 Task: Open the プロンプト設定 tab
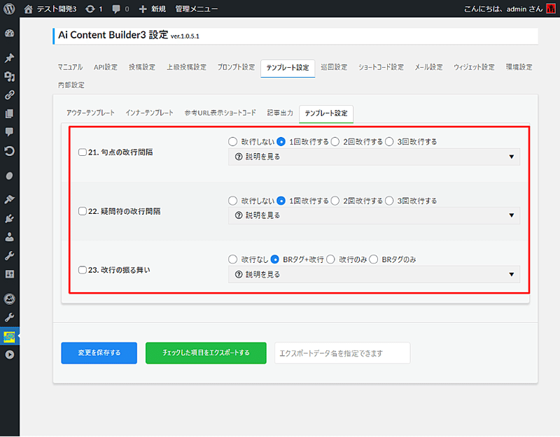pyautogui.click(x=237, y=67)
